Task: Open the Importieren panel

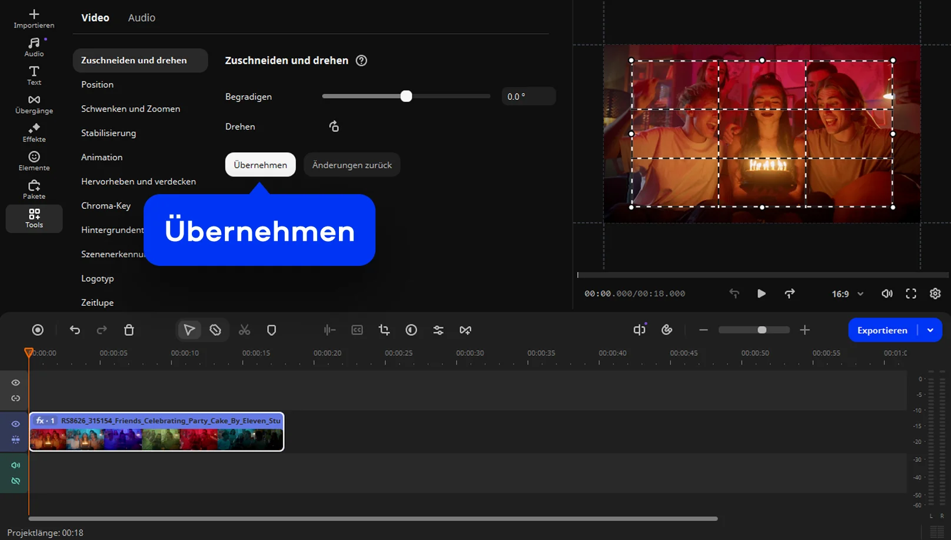Action: [x=34, y=18]
